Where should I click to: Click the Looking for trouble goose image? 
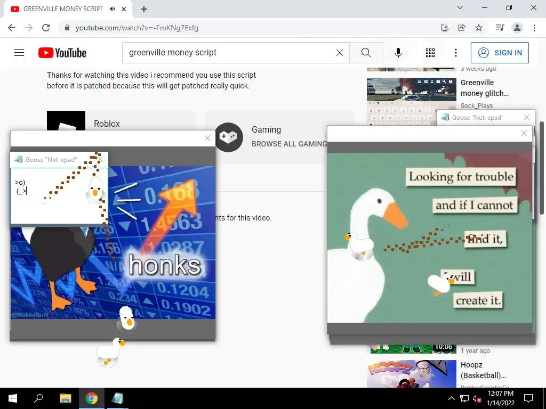tap(430, 238)
